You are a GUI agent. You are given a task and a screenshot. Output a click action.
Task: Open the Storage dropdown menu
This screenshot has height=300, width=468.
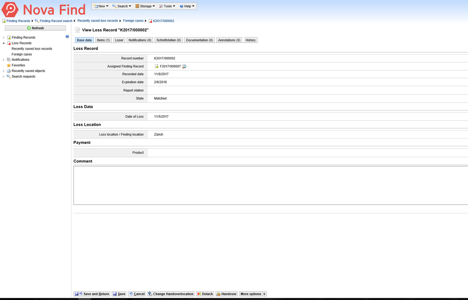145,6
